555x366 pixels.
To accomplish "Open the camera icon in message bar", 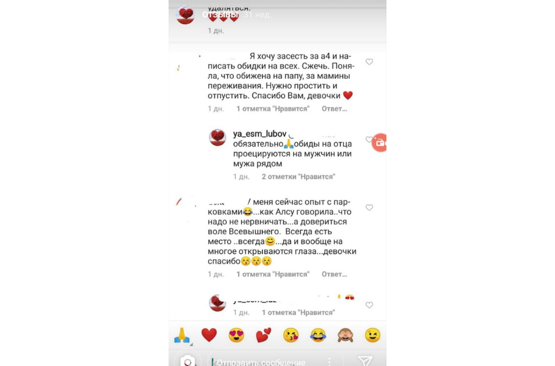I will click(188, 361).
